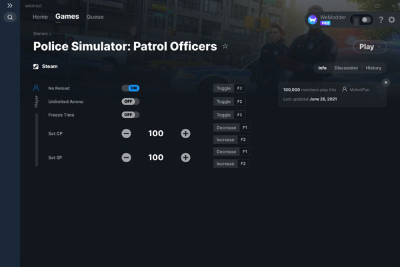Maximize the wemod window
This screenshot has height=267, width=400.
377,5
